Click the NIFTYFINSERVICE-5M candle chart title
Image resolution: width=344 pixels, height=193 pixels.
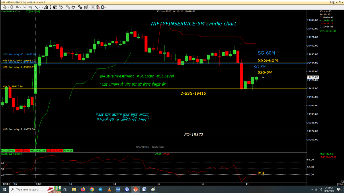pos(194,24)
